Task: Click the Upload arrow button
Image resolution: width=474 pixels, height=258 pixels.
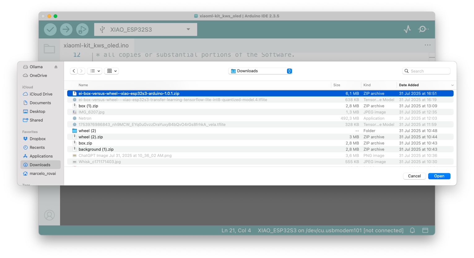Action: (66, 29)
